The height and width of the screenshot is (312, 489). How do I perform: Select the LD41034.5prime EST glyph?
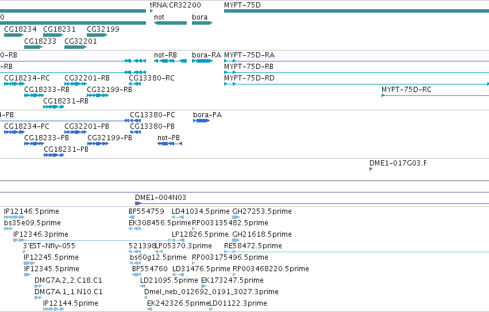coord(178,217)
